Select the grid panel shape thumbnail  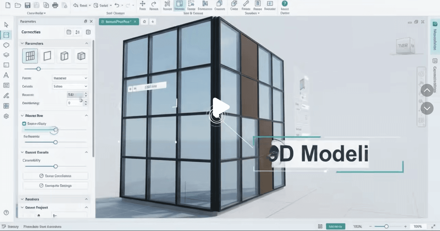click(x=30, y=56)
